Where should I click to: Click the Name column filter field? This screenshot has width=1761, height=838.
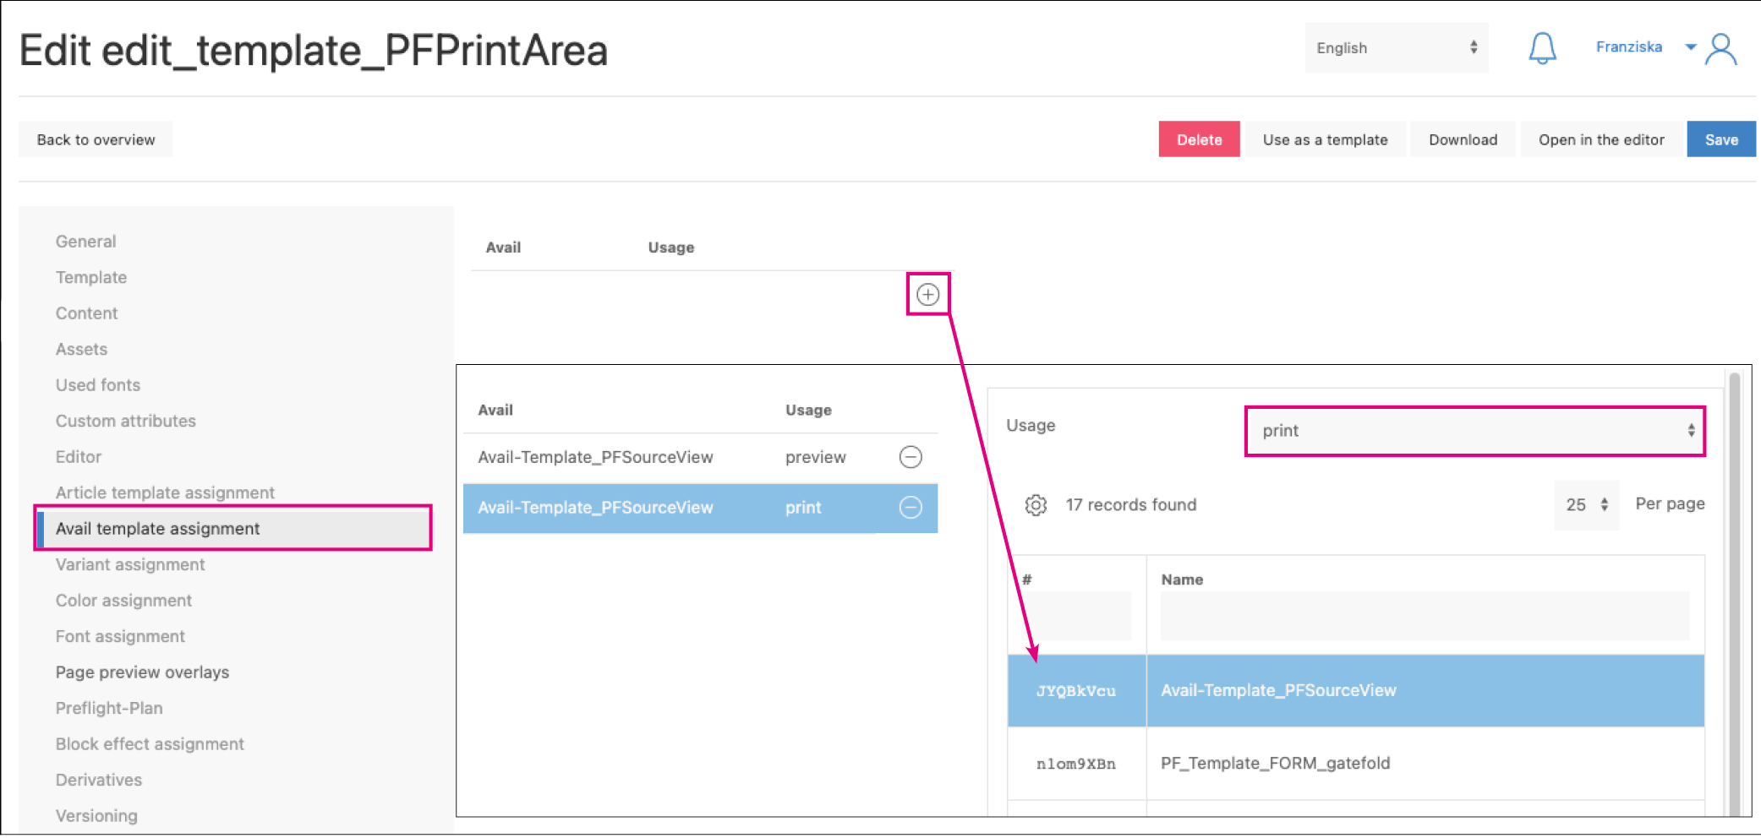point(1424,617)
